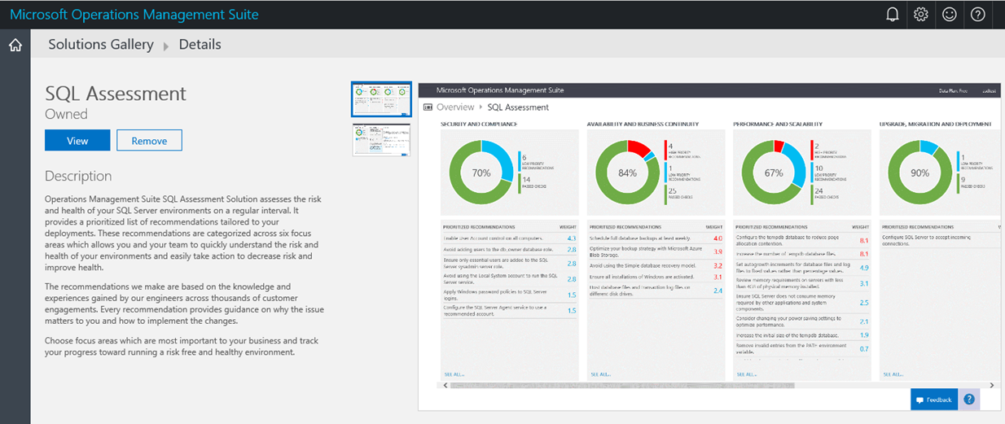Open SEE ALL under Upgrade, Migration and Deployment
Image resolution: width=1005 pixels, height=424 pixels.
[892, 374]
